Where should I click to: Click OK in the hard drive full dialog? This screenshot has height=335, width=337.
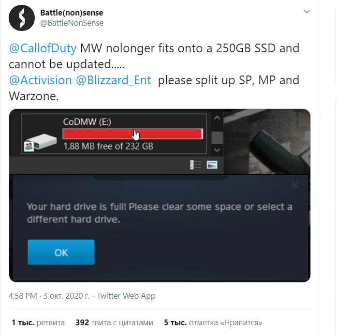point(61,252)
